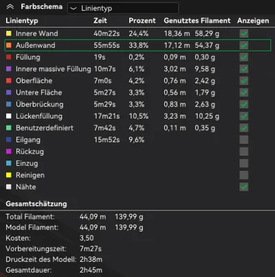Toggle the Füllung visibility checkbox
Image resolution: width=275 pixels, height=277 pixels.
(244, 57)
